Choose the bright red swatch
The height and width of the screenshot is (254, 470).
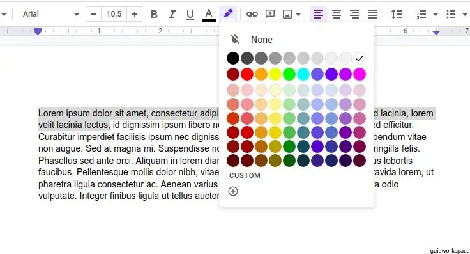click(247, 74)
